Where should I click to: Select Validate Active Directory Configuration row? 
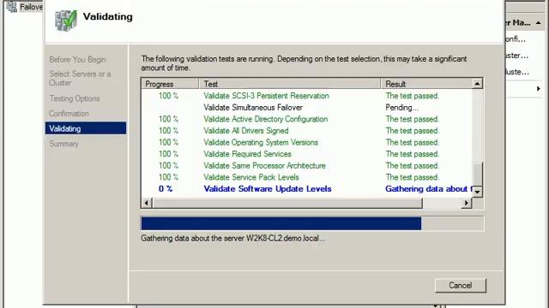pos(307,119)
